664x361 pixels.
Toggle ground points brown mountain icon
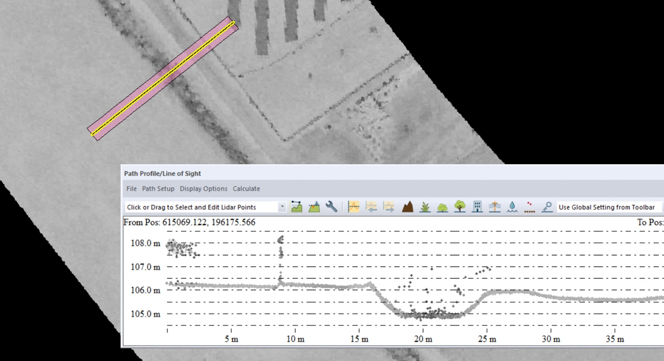point(408,207)
